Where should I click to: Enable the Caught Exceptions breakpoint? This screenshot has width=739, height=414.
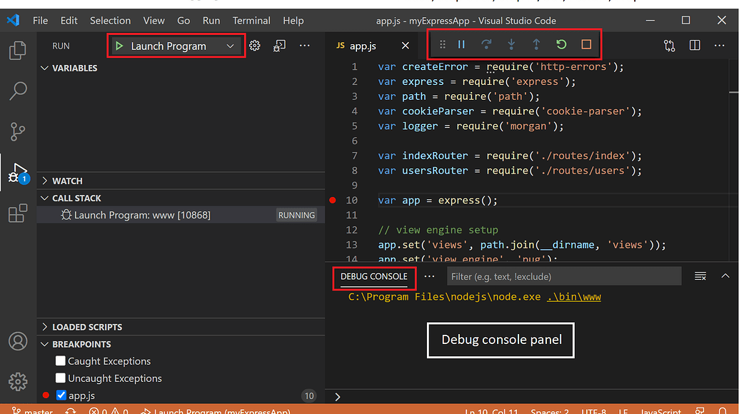pyautogui.click(x=61, y=361)
